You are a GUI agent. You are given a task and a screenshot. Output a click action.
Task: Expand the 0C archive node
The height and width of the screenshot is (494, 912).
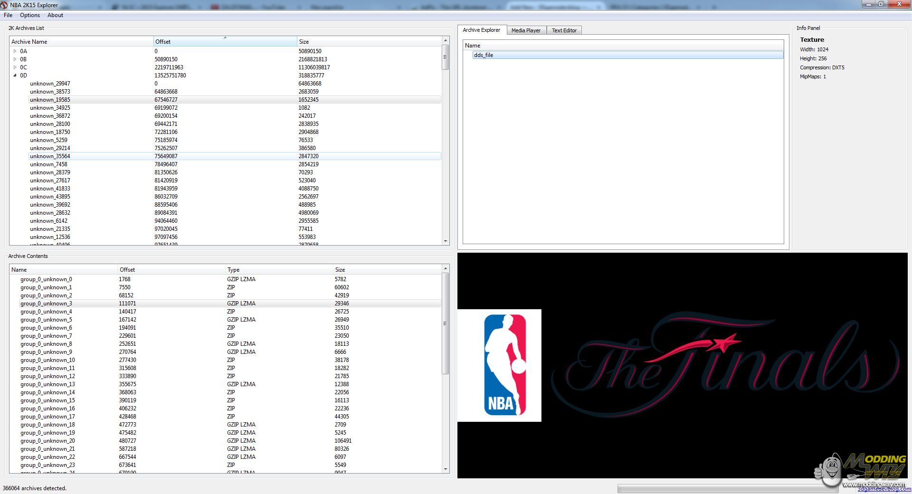pyautogui.click(x=15, y=67)
